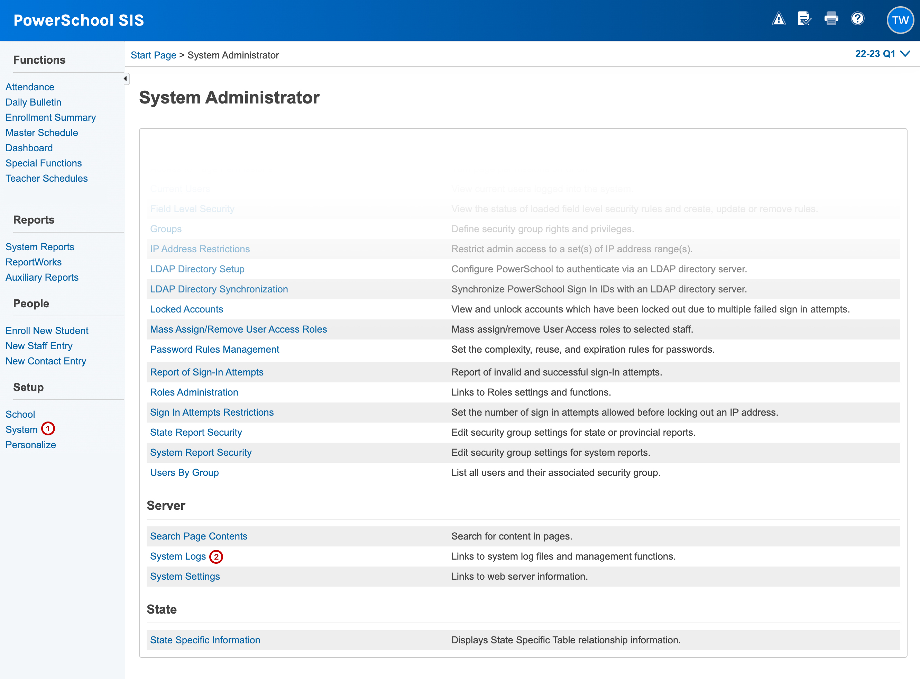
Task: Open System Logs link
Action: 178,557
